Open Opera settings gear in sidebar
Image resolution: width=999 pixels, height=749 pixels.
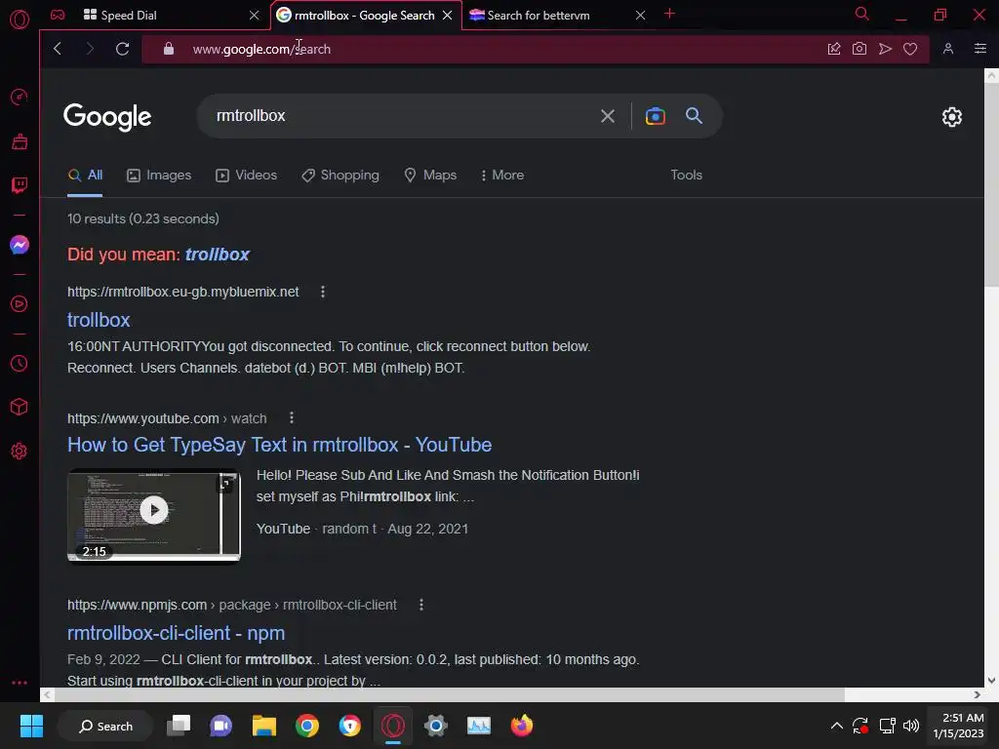click(20, 451)
